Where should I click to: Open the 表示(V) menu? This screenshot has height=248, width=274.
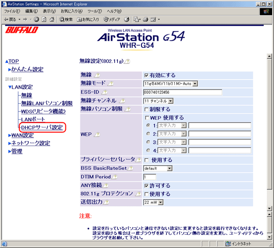pyautogui.click(x=49, y=11)
